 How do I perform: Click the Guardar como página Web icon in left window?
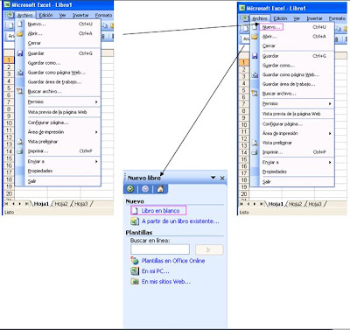(20, 73)
